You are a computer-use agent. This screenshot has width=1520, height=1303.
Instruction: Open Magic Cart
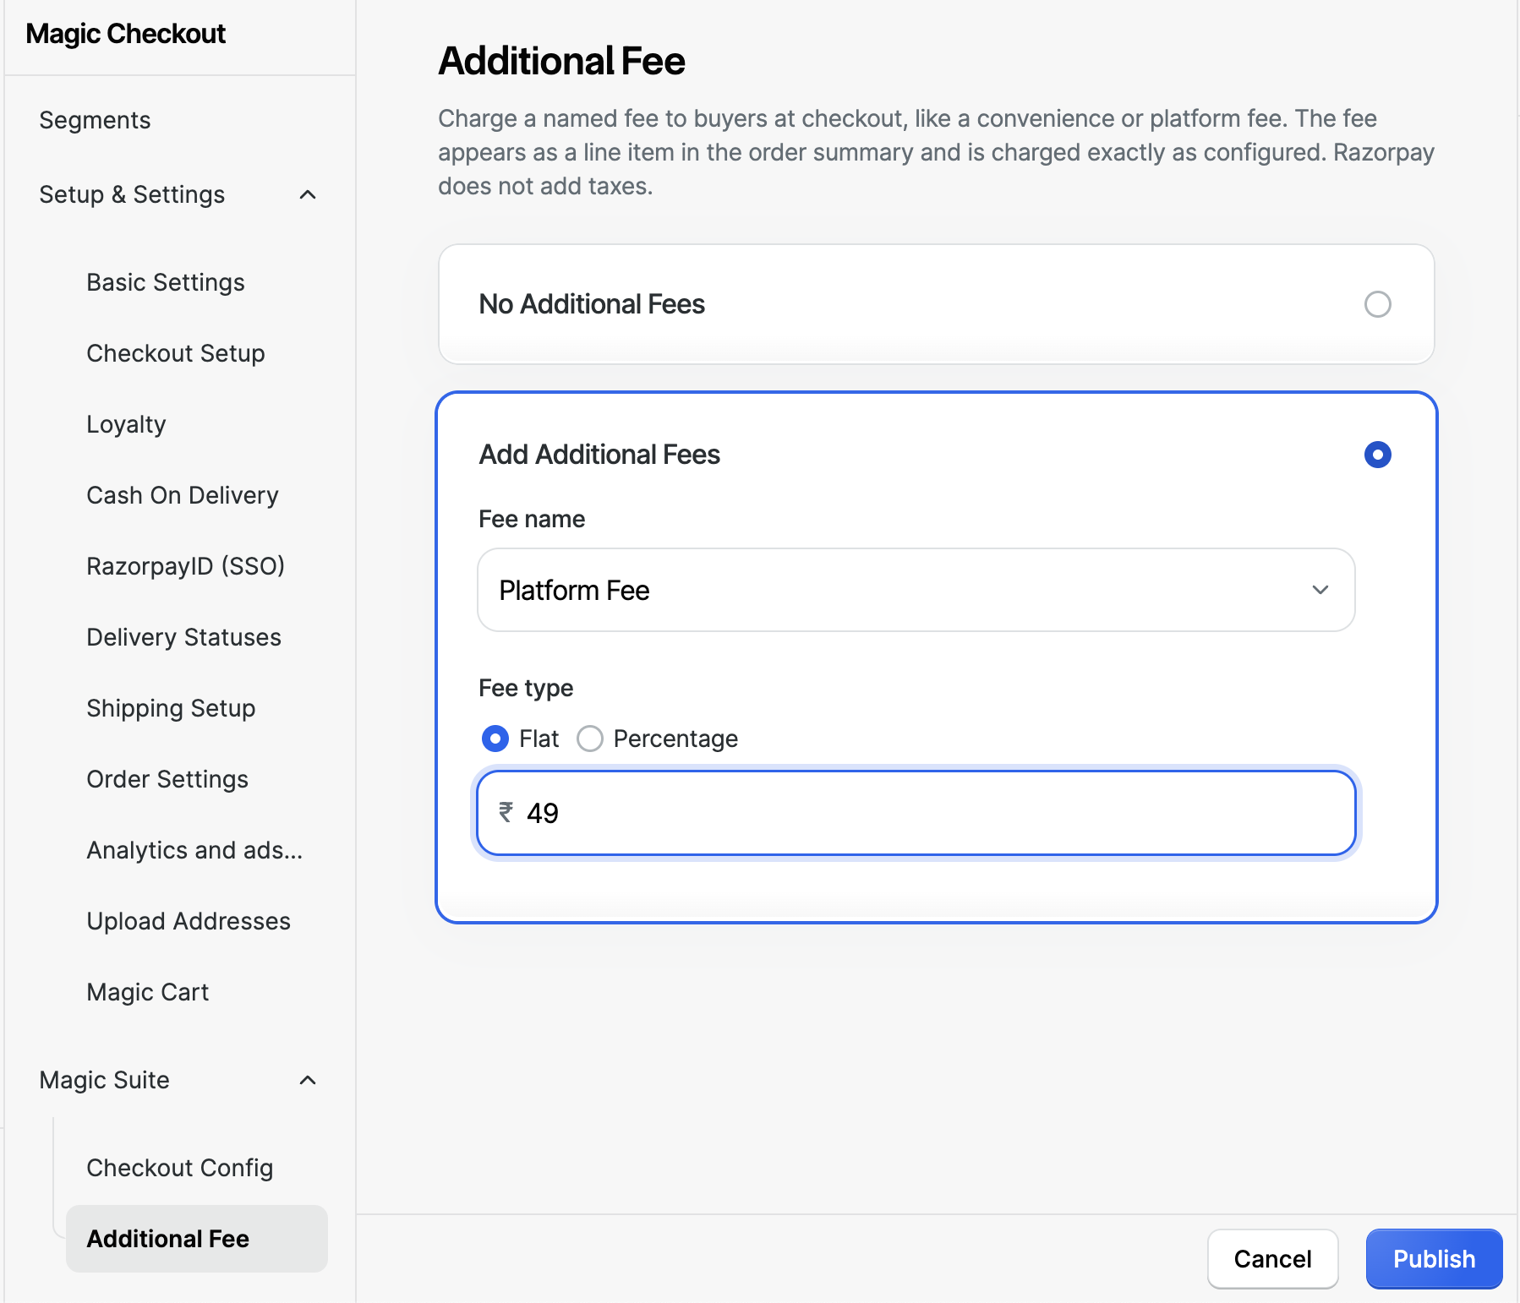[x=148, y=992]
